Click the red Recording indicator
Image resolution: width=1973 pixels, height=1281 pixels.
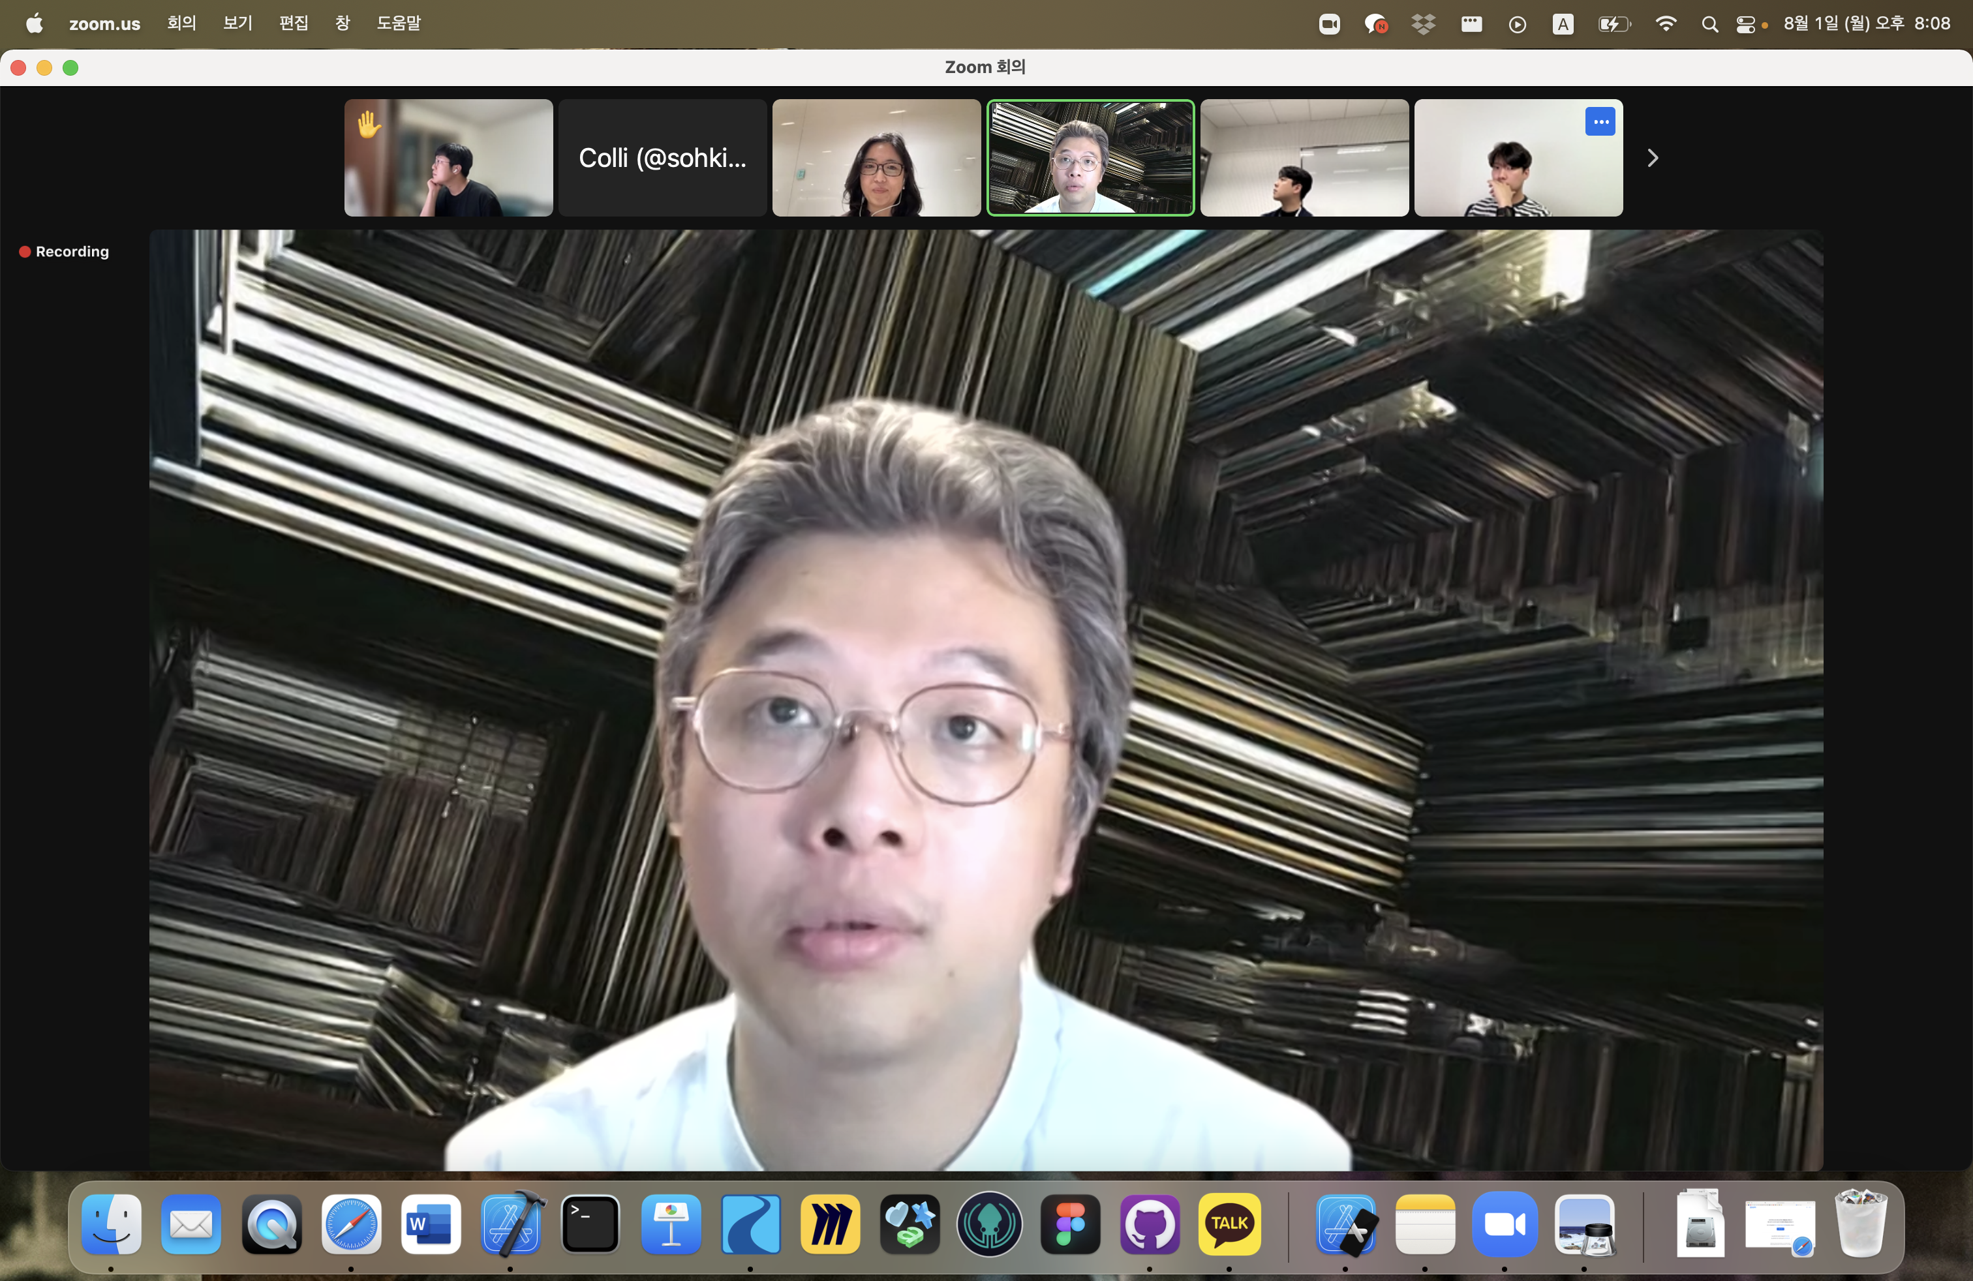[x=64, y=251]
